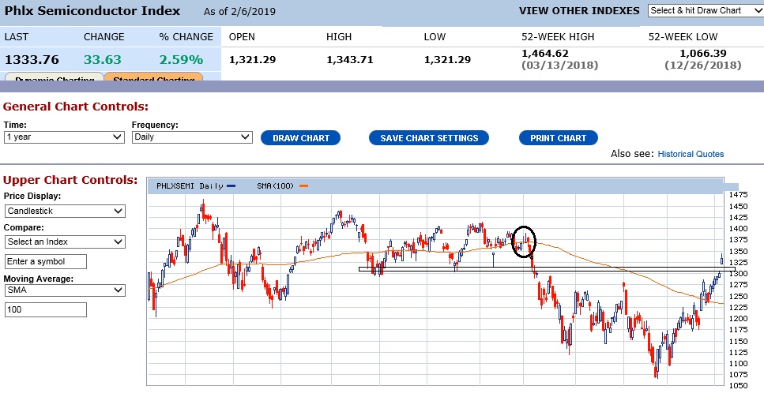Click the moving average period field showing 100
The width and height of the screenshot is (764, 397).
45,310
